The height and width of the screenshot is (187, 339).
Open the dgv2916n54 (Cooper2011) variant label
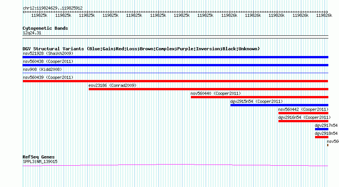[x=304, y=117]
